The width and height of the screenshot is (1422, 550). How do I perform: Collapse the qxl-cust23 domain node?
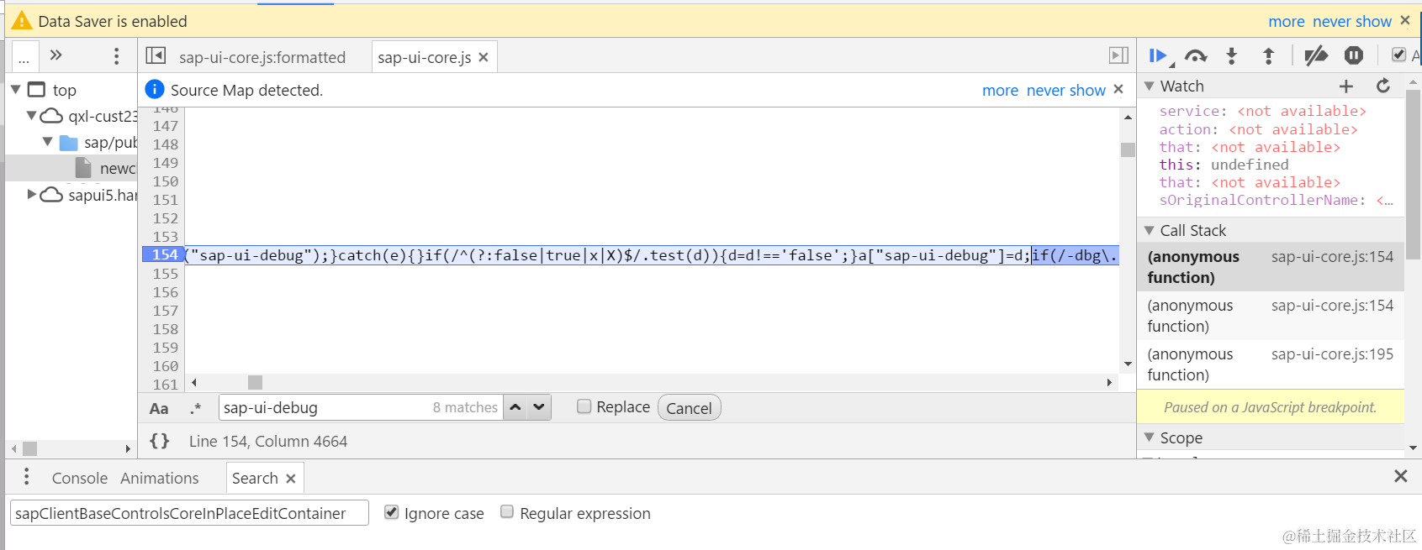click(x=32, y=115)
